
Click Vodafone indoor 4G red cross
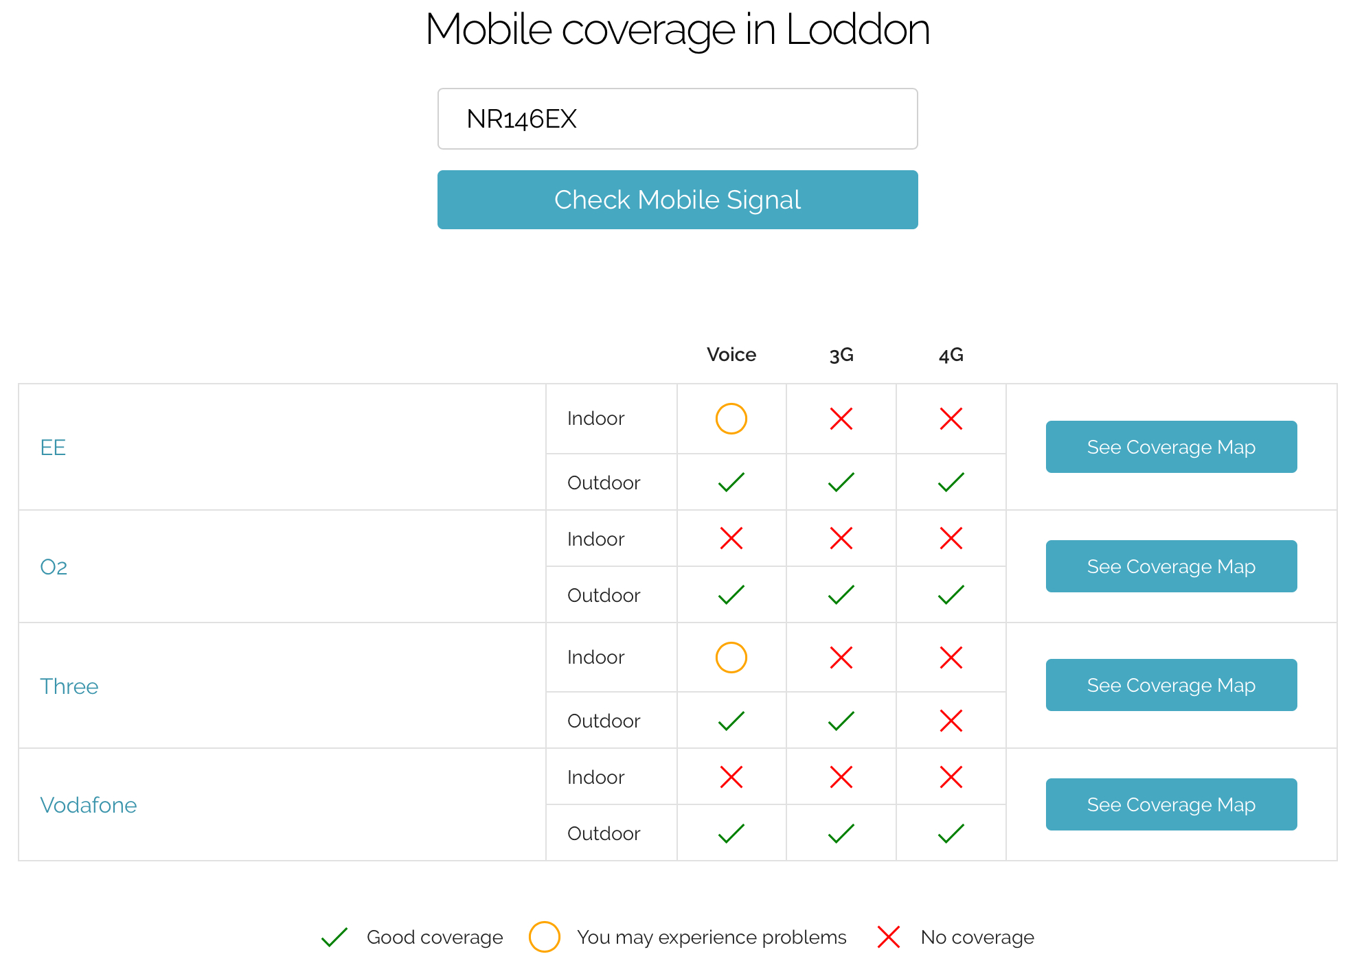click(x=951, y=777)
